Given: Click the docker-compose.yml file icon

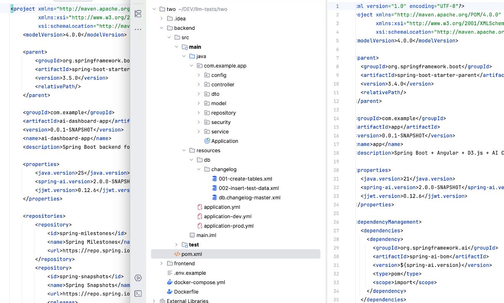Looking at the screenshot, I should [x=170, y=282].
